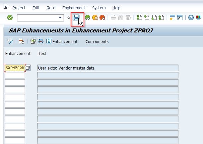This screenshot has height=144, width=203.
Task: Open the Goto menu
Action: (x=51, y=8)
